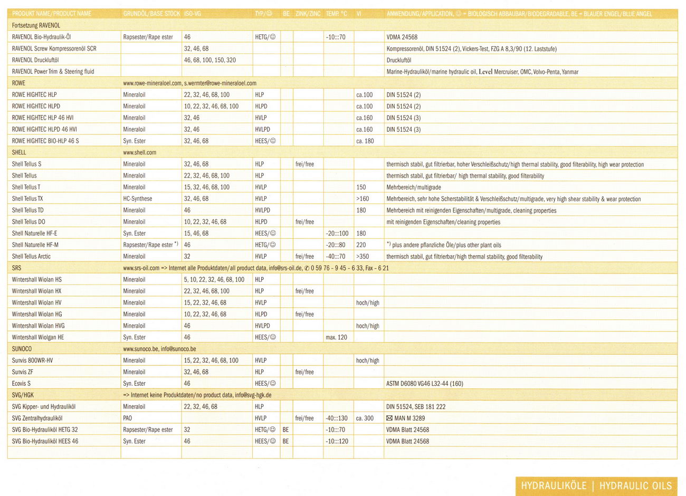
Task: Click the envelope icon beside MAN M 3289
Action: (389, 419)
